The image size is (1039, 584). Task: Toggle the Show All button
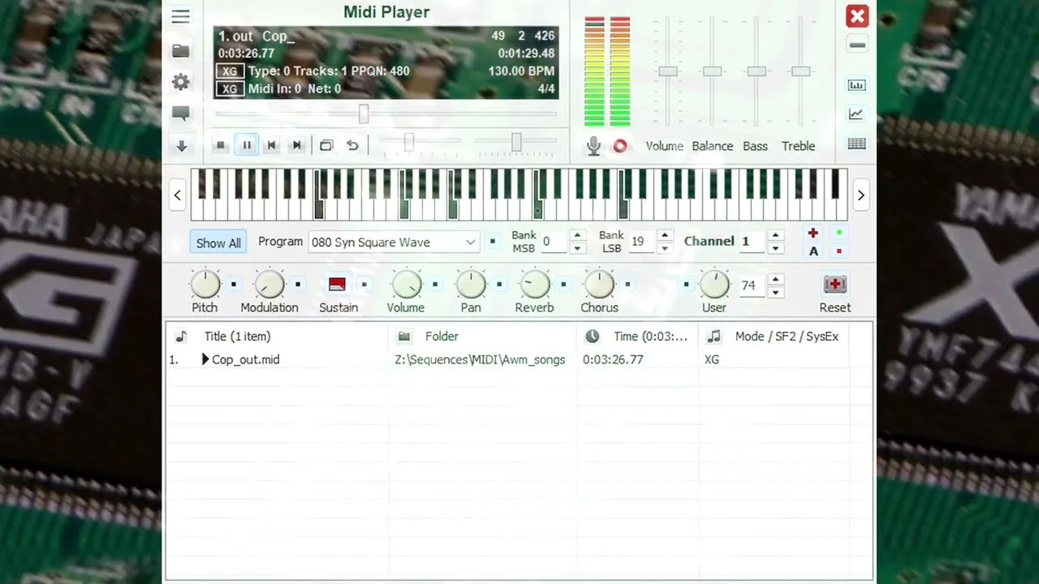[218, 243]
